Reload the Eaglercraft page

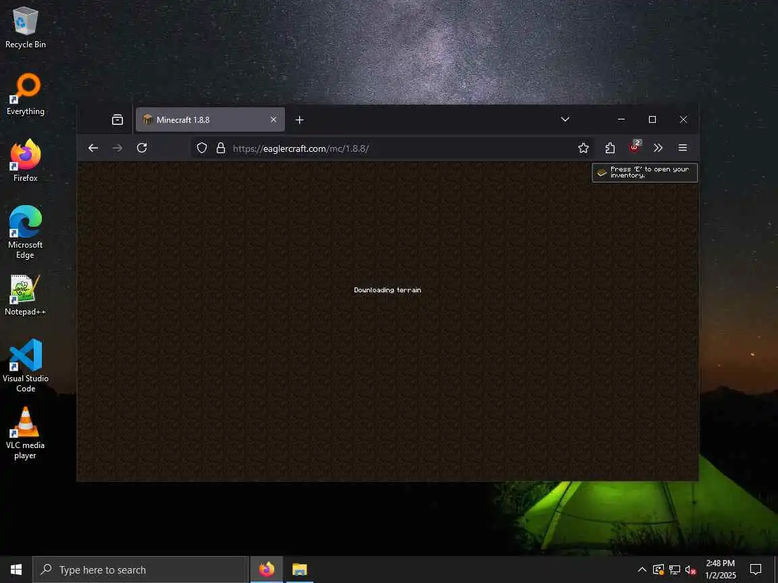coord(142,148)
